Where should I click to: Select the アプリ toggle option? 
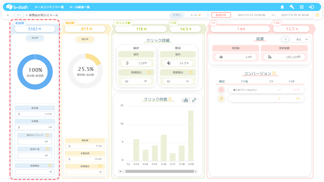pyautogui.click(x=176, y=15)
